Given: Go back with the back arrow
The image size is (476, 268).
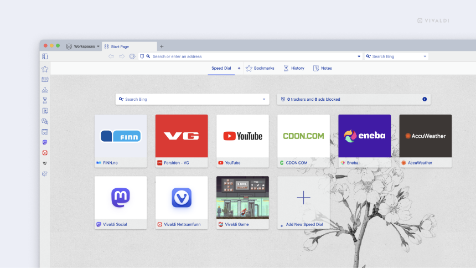Looking at the screenshot, I should coord(111,56).
